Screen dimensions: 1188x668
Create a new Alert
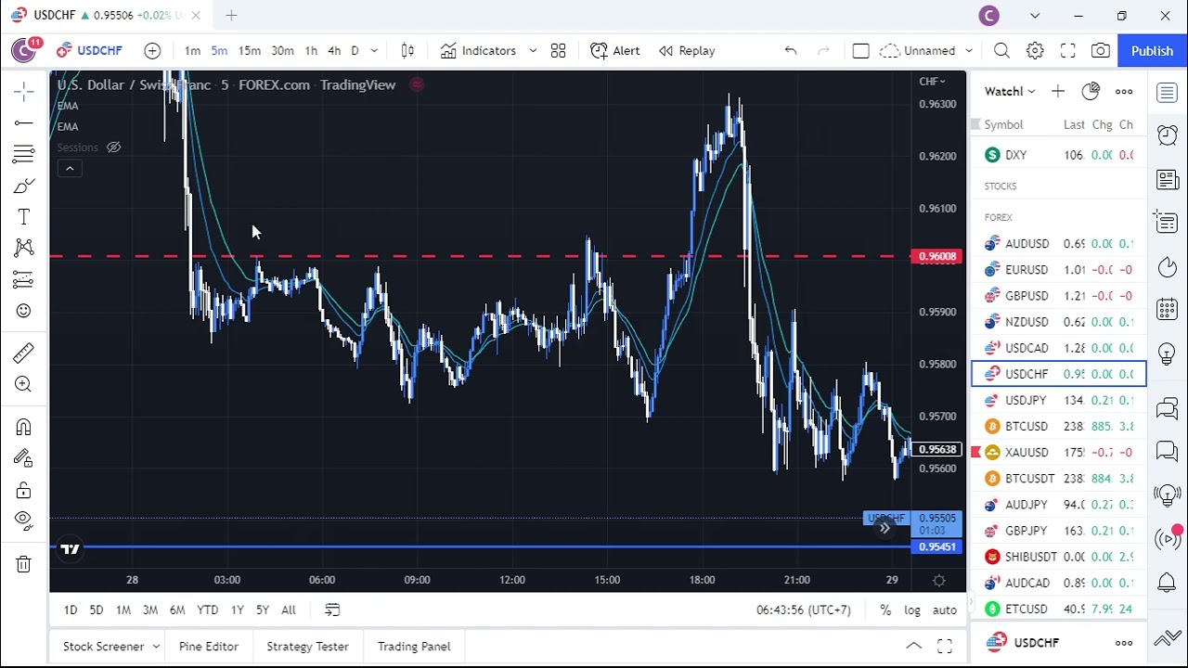pyautogui.click(x=615, y=51)
